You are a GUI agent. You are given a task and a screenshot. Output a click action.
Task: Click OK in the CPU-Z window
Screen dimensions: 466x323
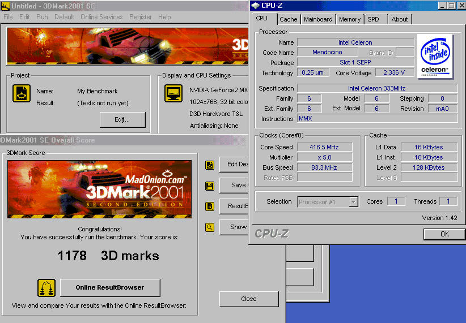pyautogui.click(x=444, y=234)
